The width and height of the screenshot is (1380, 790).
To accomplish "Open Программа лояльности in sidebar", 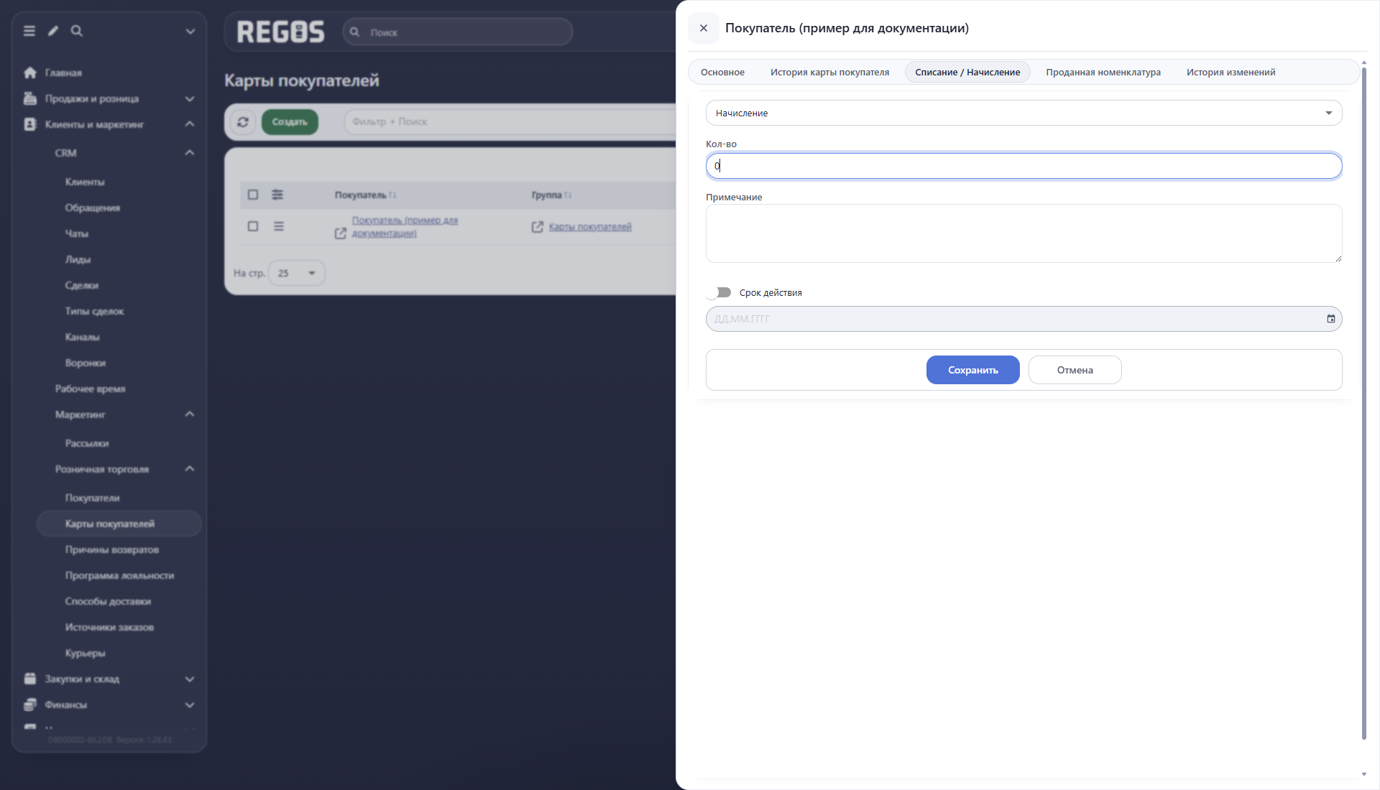I will coord(119,575).
